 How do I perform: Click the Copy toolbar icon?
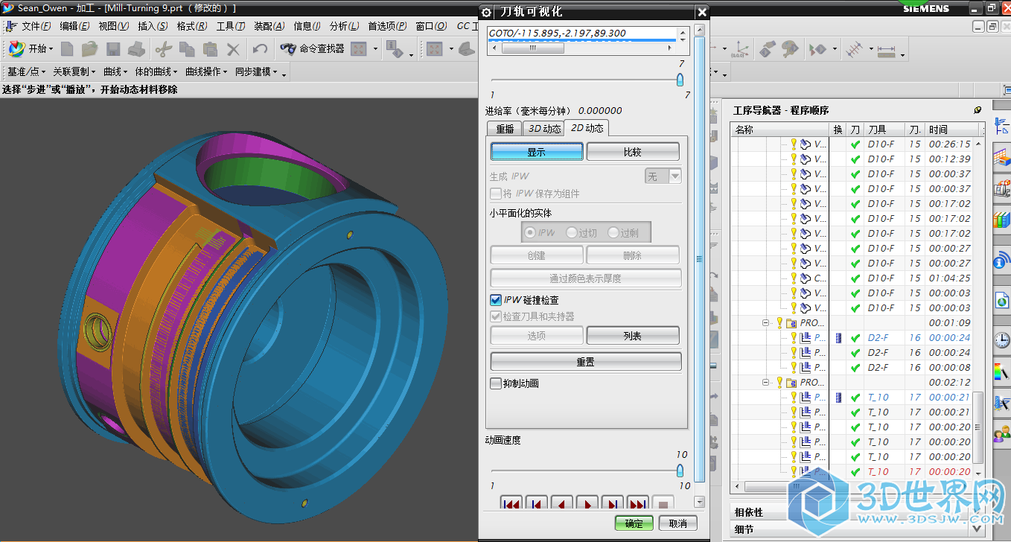[x=187, y=49]
